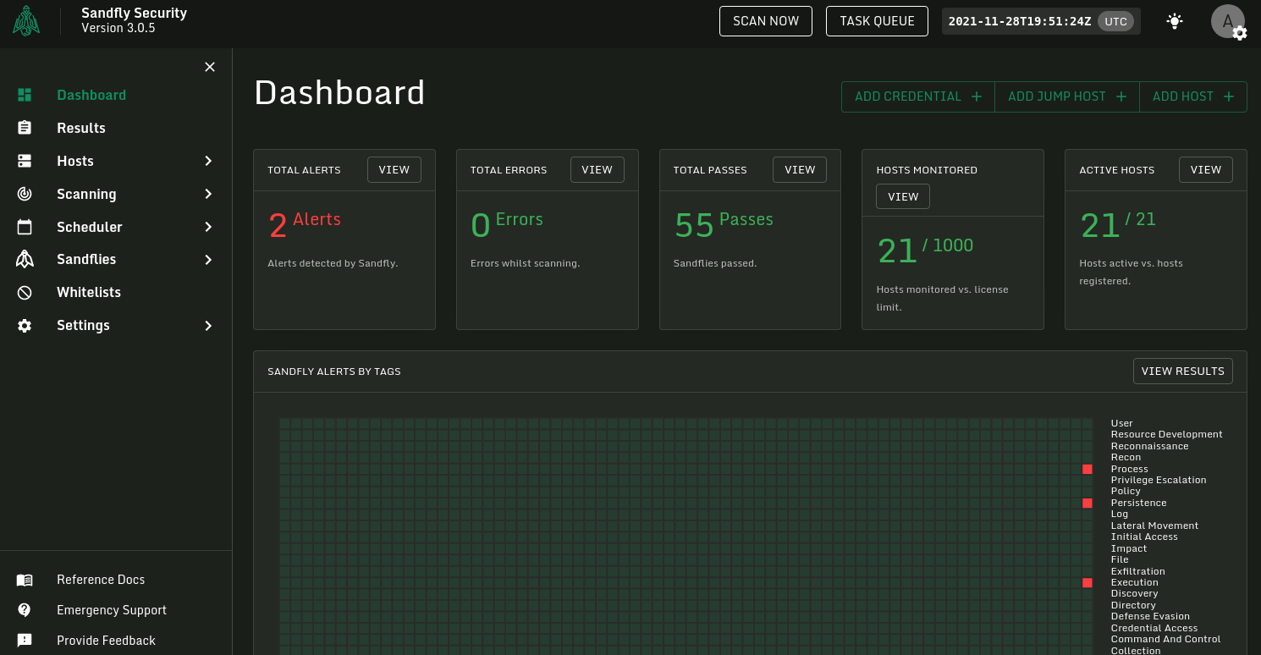Image resolution: width=1261 pixels, height=655 pixels.
Task: Expand the Hosts submenu chevron
Action: 208,161
